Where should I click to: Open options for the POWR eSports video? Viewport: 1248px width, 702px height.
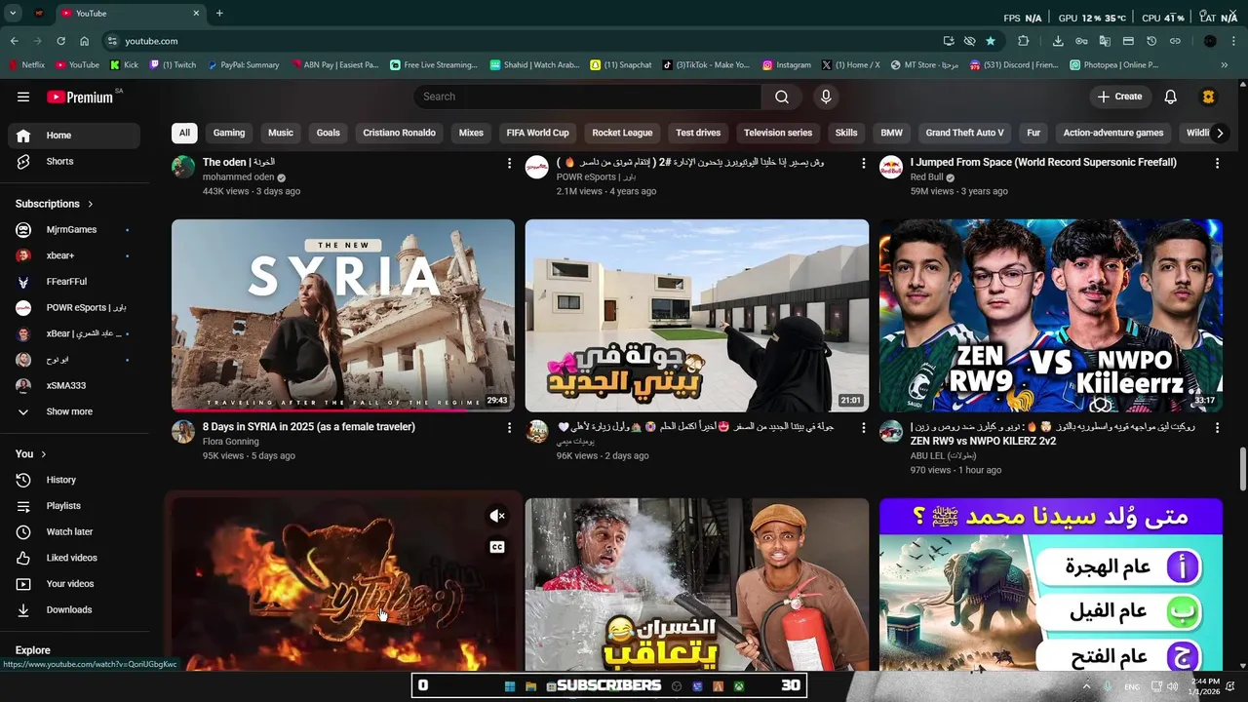click(x=863, y=163)
